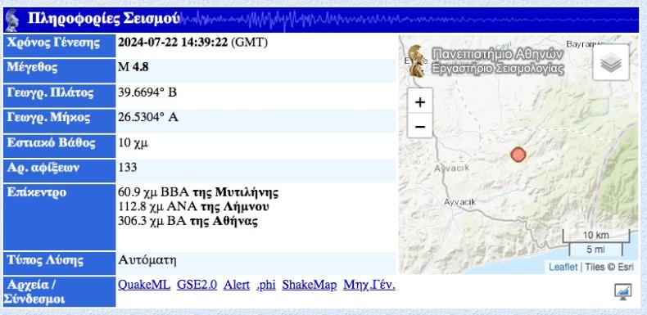Screen dimensions: 647x315
Task: Open the ShakeMap link
Action: click(309, 285)
